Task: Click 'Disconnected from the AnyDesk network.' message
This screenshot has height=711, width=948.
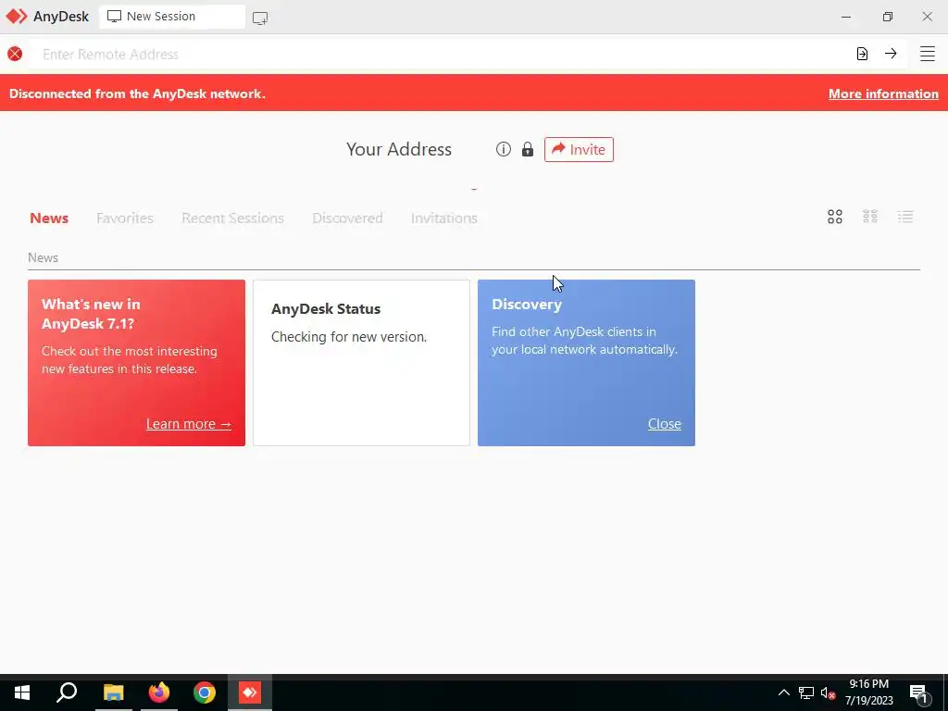Action: 137,94
